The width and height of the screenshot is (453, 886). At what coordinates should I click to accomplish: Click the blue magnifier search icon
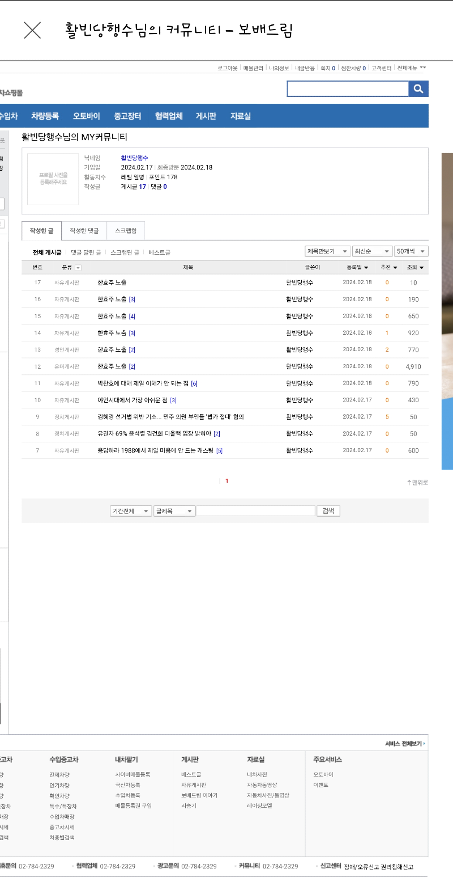[x=418, y=89]
